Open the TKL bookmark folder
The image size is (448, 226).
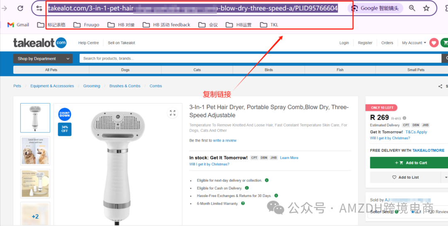[x=269, y=25]
